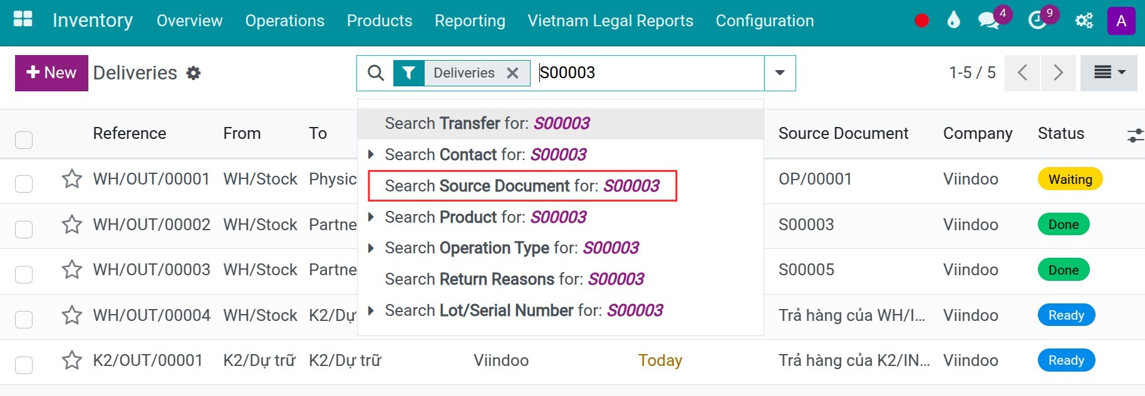This screenshot has width=1145, height=396.
Task: Open optional columns adjust icon
Action: pyautogui.click(x=1134, y=135)
